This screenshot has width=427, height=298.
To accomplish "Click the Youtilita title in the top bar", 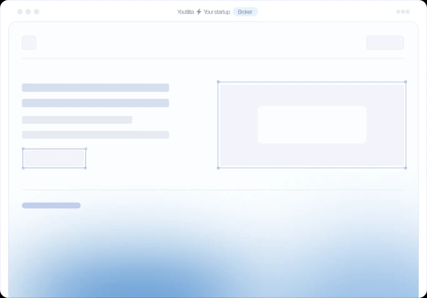I will tap(186, 12).
